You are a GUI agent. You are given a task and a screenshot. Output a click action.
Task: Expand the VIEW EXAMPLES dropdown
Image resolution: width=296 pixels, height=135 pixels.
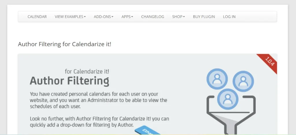70,17
